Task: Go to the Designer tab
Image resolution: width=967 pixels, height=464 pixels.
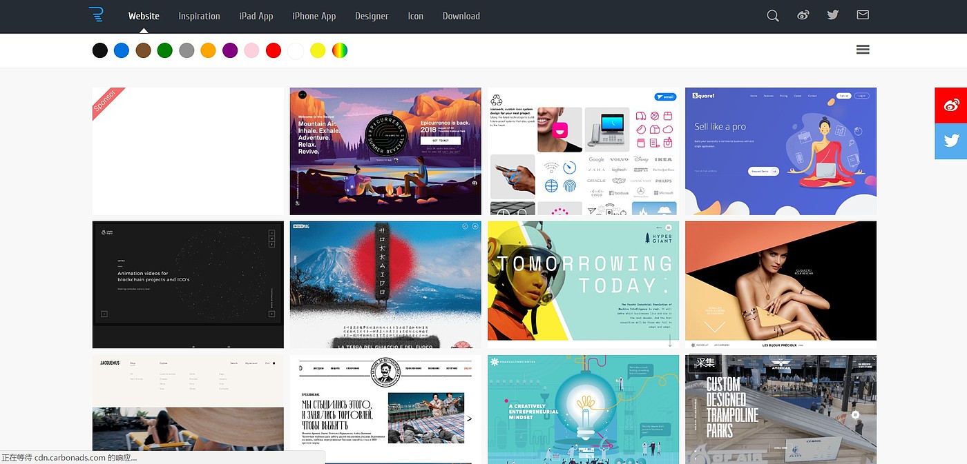Action: [372, 16]
